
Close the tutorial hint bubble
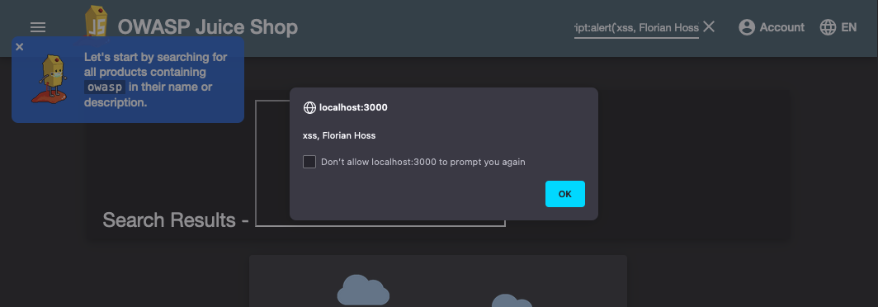(x=20, y=47)
